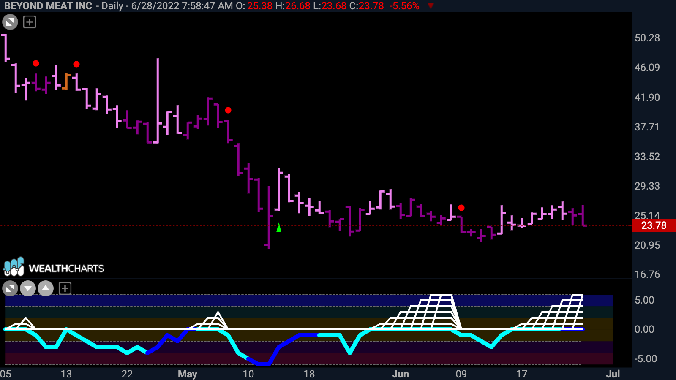Click the C:23.78 close value in header

pyautogui.click(x=367, y=6)
